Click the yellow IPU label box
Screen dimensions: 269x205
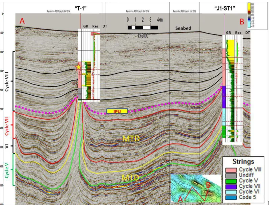click(x=117, y=111)
